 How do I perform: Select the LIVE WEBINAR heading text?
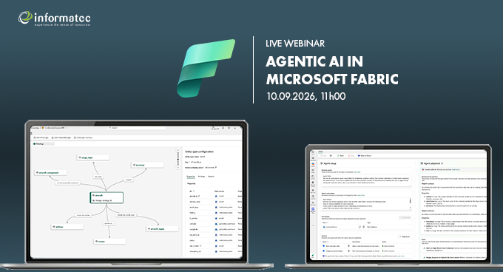tap(295, 44)
